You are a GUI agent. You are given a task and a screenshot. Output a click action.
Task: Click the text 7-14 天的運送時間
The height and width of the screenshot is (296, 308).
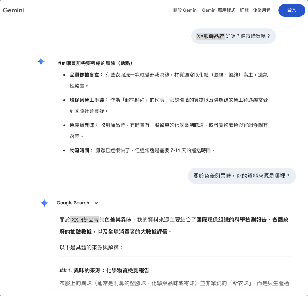click(191, 150)
